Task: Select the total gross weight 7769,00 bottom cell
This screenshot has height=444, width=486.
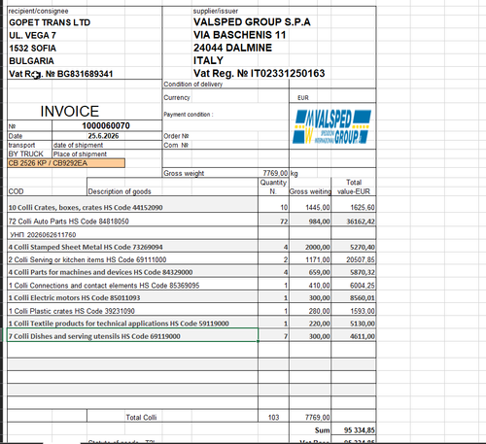Action: (x=317, y=418)
